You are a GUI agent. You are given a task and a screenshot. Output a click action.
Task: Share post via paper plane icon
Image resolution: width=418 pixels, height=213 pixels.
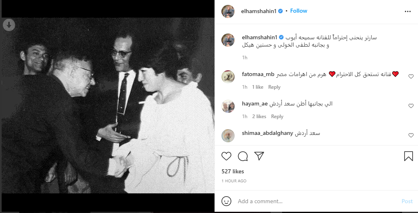[259, 156]
